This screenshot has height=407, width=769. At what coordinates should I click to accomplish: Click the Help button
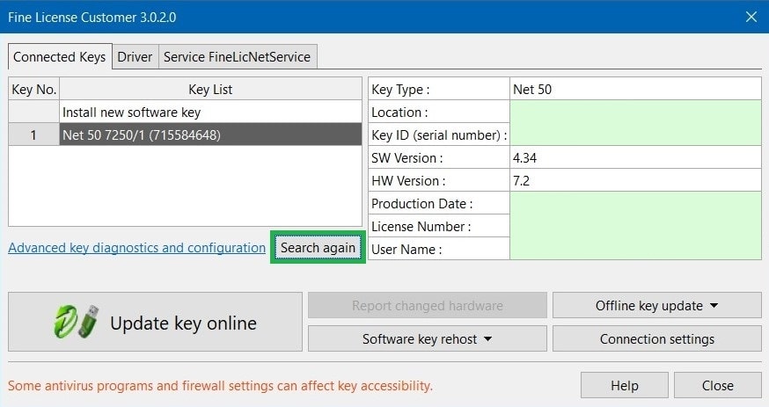tap(625, 385)
